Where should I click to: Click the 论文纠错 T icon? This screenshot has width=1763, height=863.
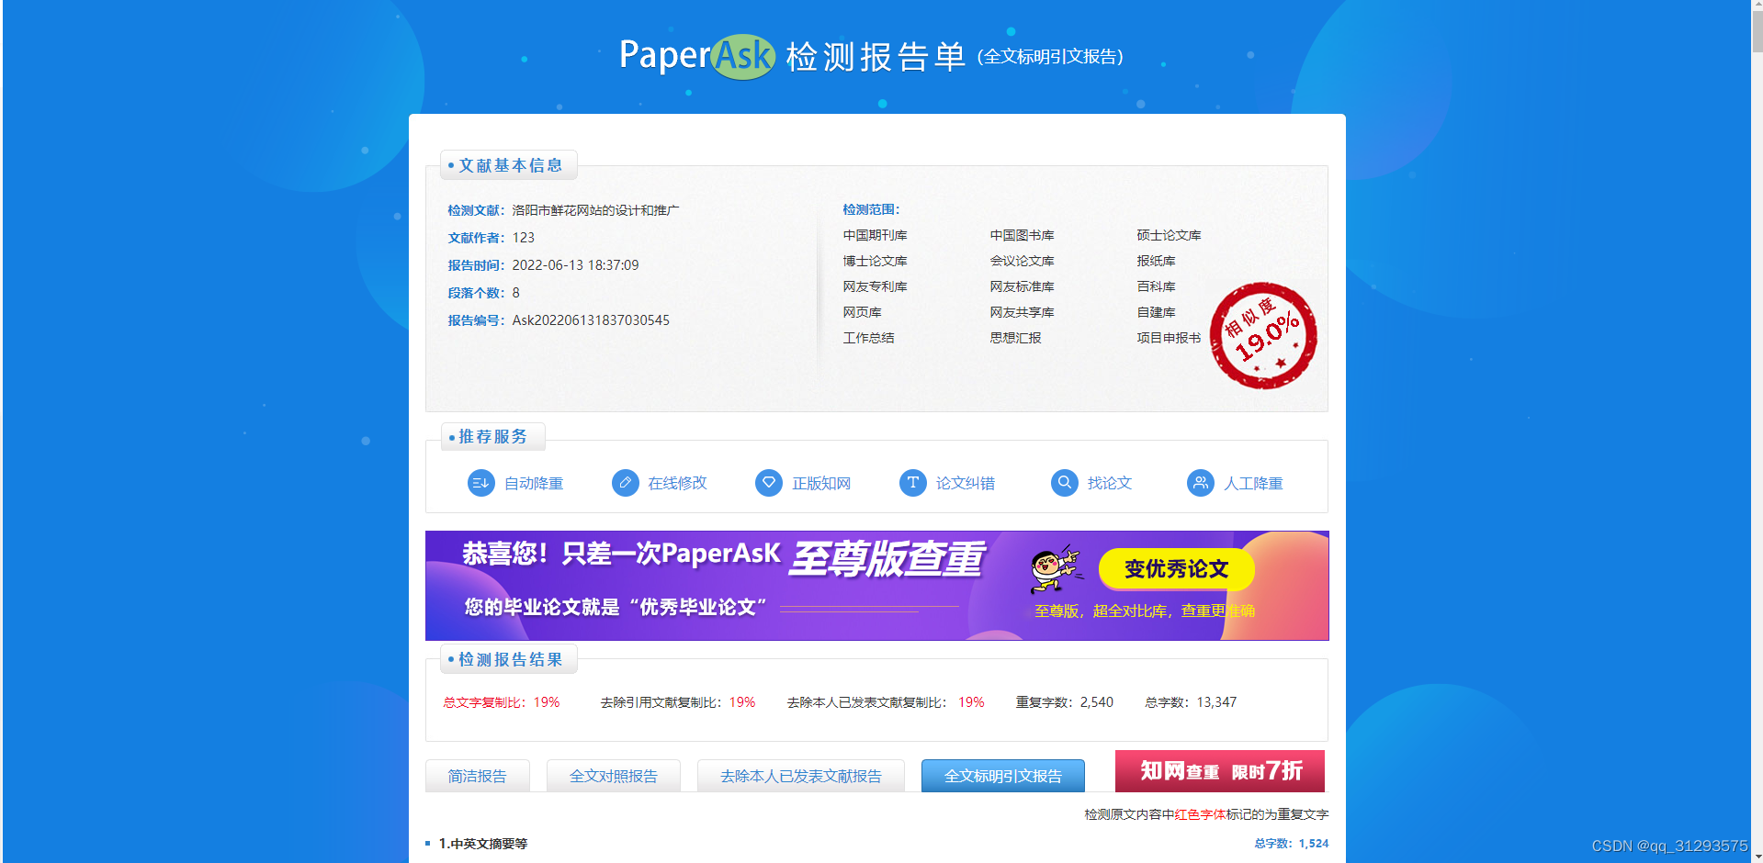point(912,483)
